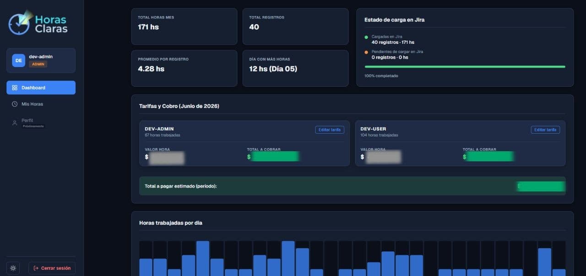586x276 pixels.
Task: Click the blurred Valor Hora for DEV-USER
Action: [x=383, y=157]
